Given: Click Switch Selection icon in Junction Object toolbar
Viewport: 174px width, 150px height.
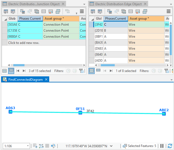Looking at the screenshot, I should pyautogui.click(x=36, y=11).
